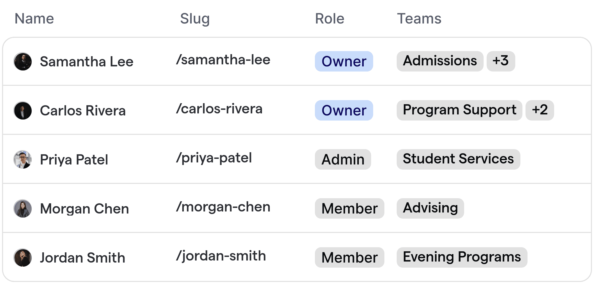Click Jordan Smith's profile avatar
The width and height of the screenshot is (594, 284).
pos(23,258)
